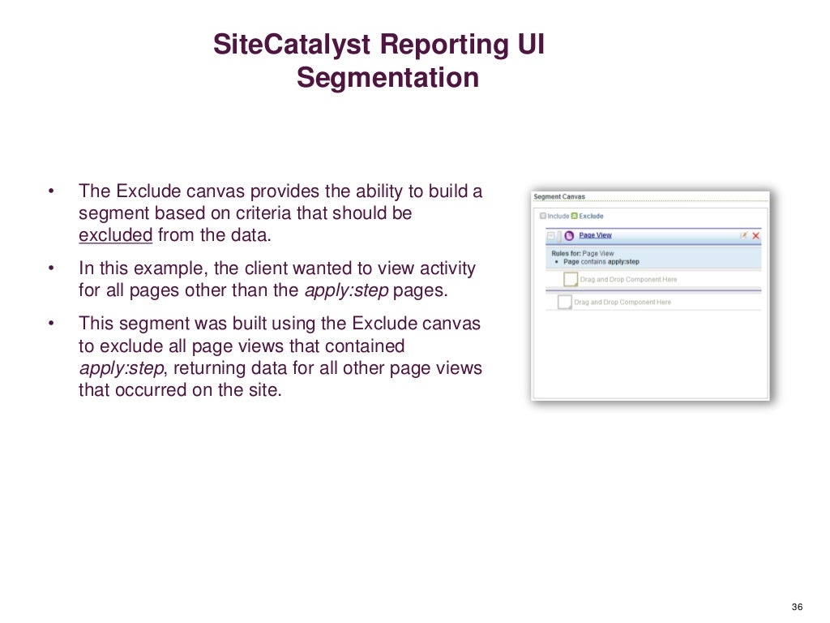
Task: Click the underlined word 'excluded'
Action: 115,234
